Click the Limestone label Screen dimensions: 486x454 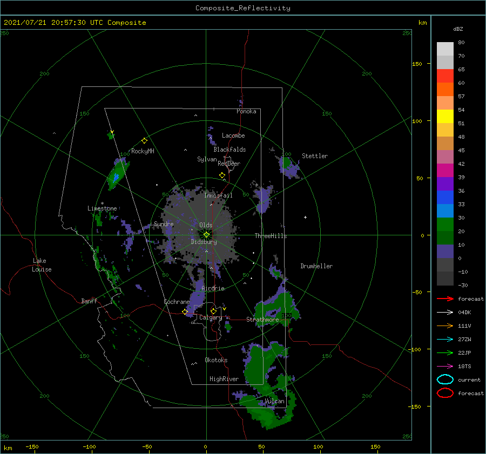(102, 208)
